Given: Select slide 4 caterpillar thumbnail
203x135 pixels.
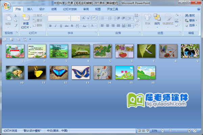Looking at the screenshot, I should pos(81,51).
